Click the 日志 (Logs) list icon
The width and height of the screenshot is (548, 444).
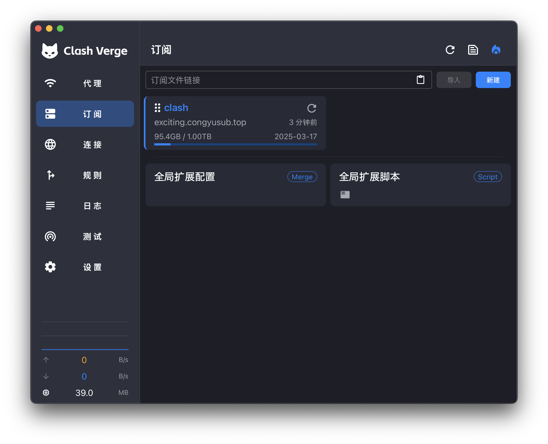click(x=49, y=205)
